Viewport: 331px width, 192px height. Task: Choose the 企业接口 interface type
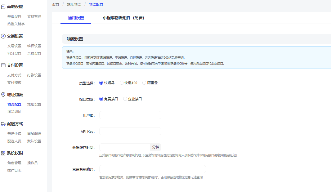coord(125,99)
